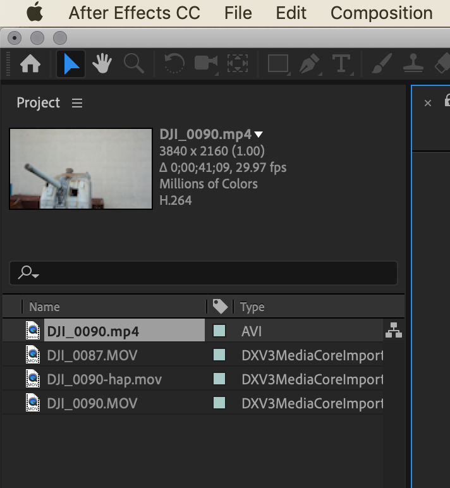Image resolution: width=450 pixels, height=488 pixels.
Task: Open the Project panel hamburger menu
Action: click(x=77, y=103)
